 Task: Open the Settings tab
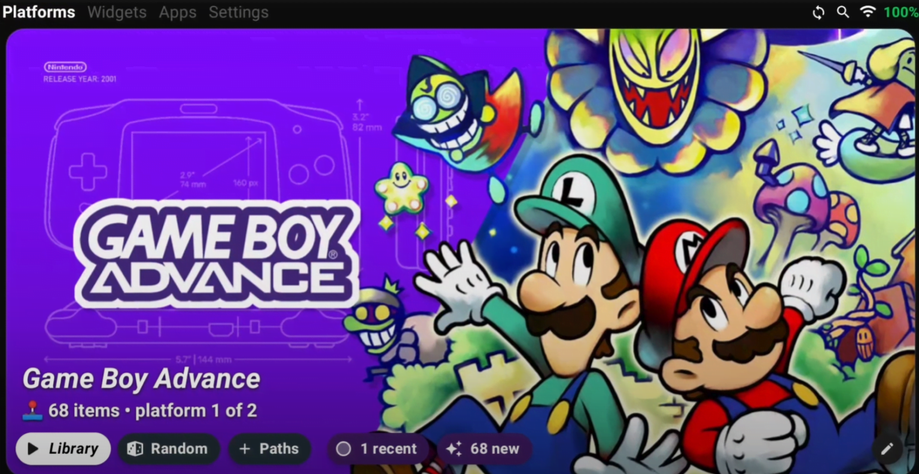point(238,12)
